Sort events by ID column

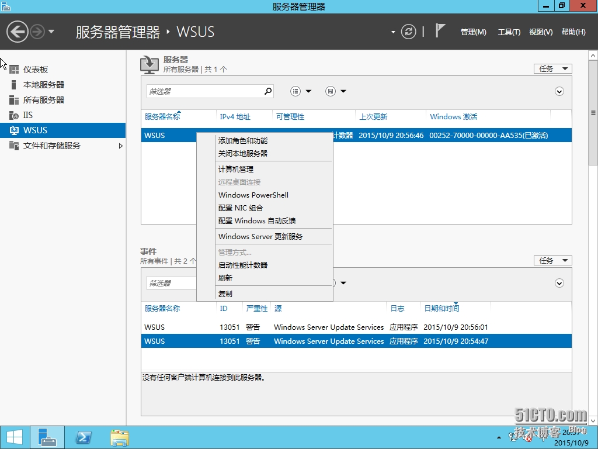click(x=224, y=309)
